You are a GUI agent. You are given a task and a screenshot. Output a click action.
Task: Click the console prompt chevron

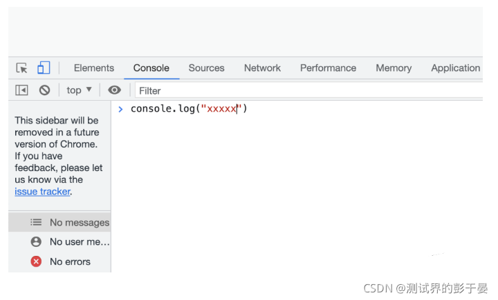(120, 109)
